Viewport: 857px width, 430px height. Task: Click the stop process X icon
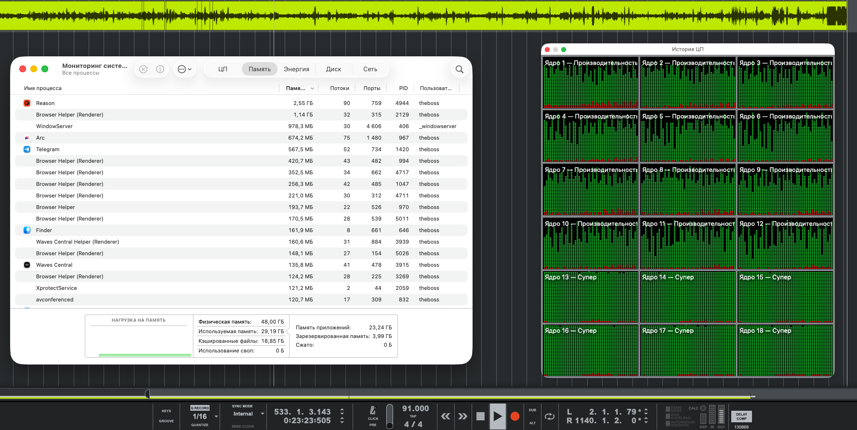(x=143, y=69)
